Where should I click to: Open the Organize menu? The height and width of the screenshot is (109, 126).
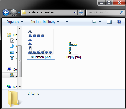click(x=15, y=22)
